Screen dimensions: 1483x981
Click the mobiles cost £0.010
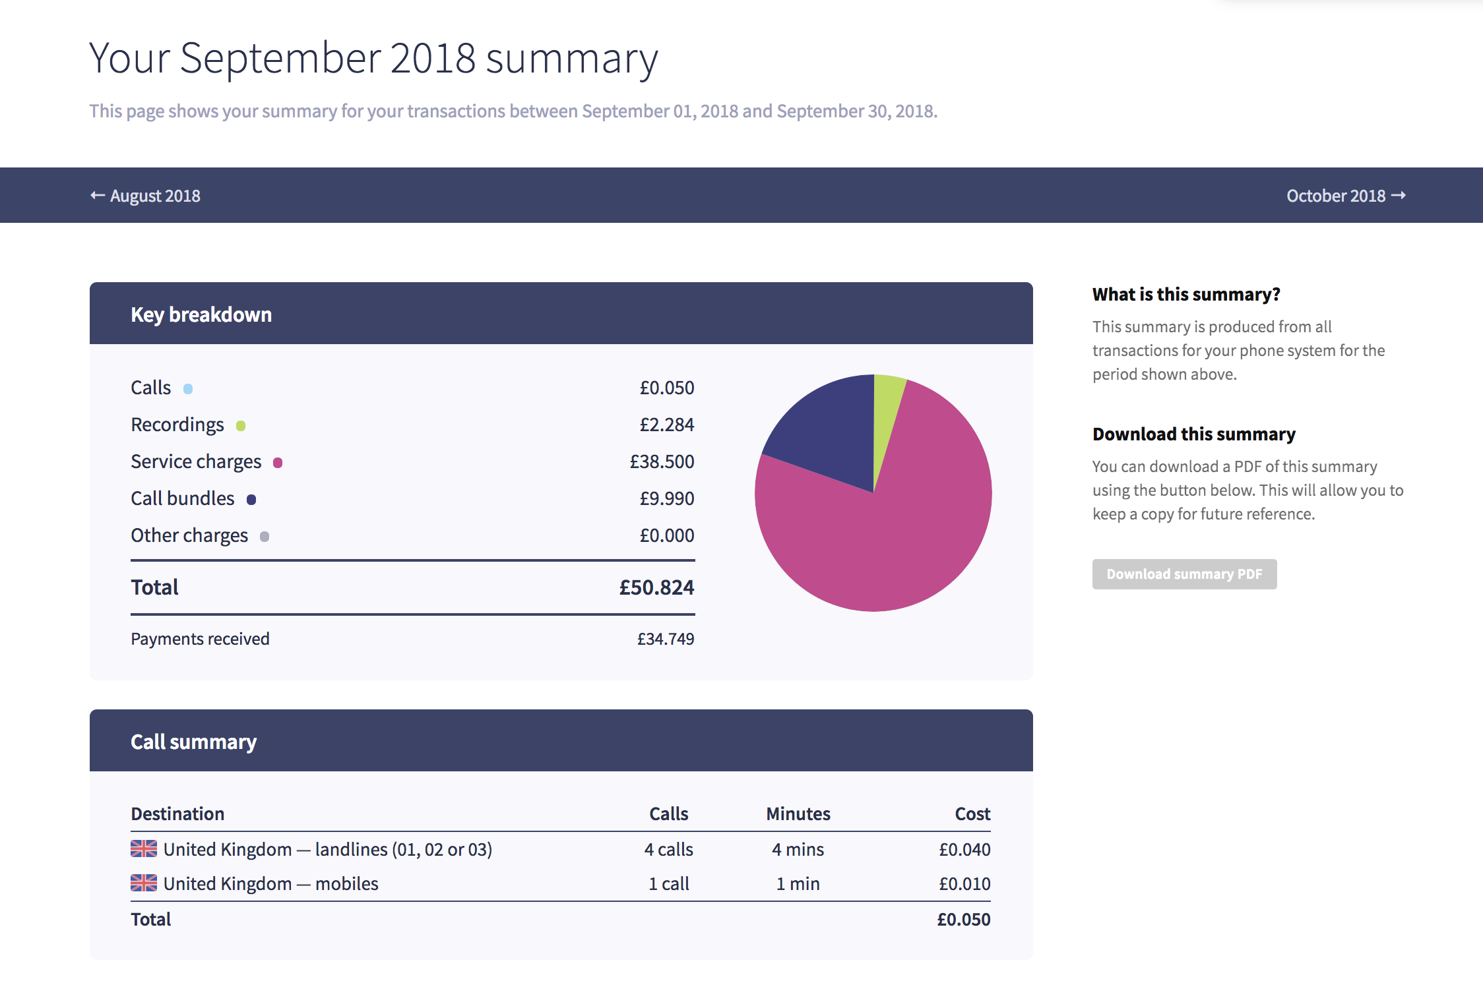(964, 883)
